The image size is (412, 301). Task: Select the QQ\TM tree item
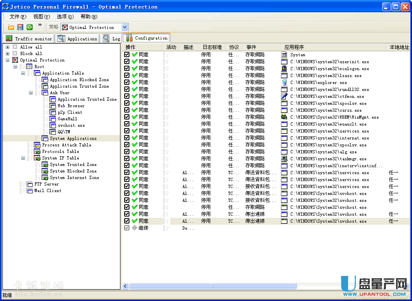click(64, 132)
